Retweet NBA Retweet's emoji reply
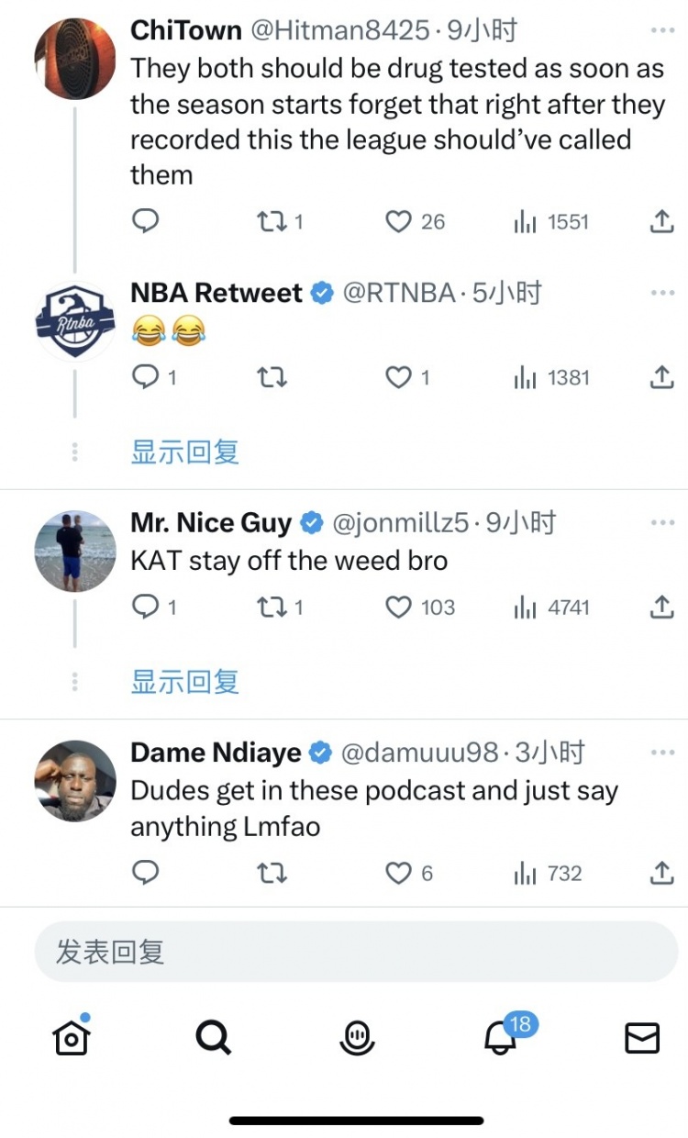The image size is (688, 1138). (x=271, y=378)
